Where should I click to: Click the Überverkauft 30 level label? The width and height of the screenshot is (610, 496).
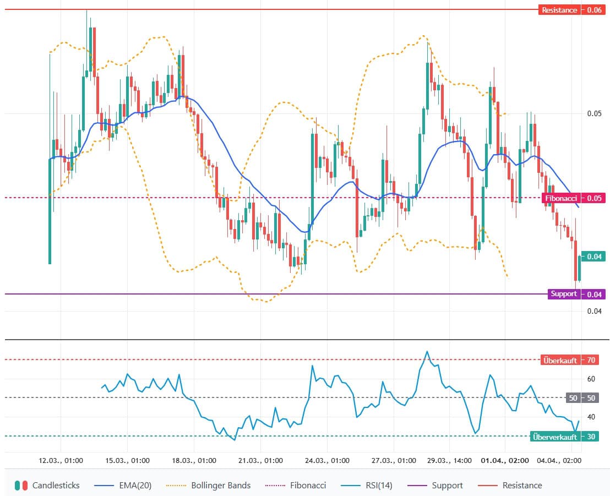click(556, 437)
